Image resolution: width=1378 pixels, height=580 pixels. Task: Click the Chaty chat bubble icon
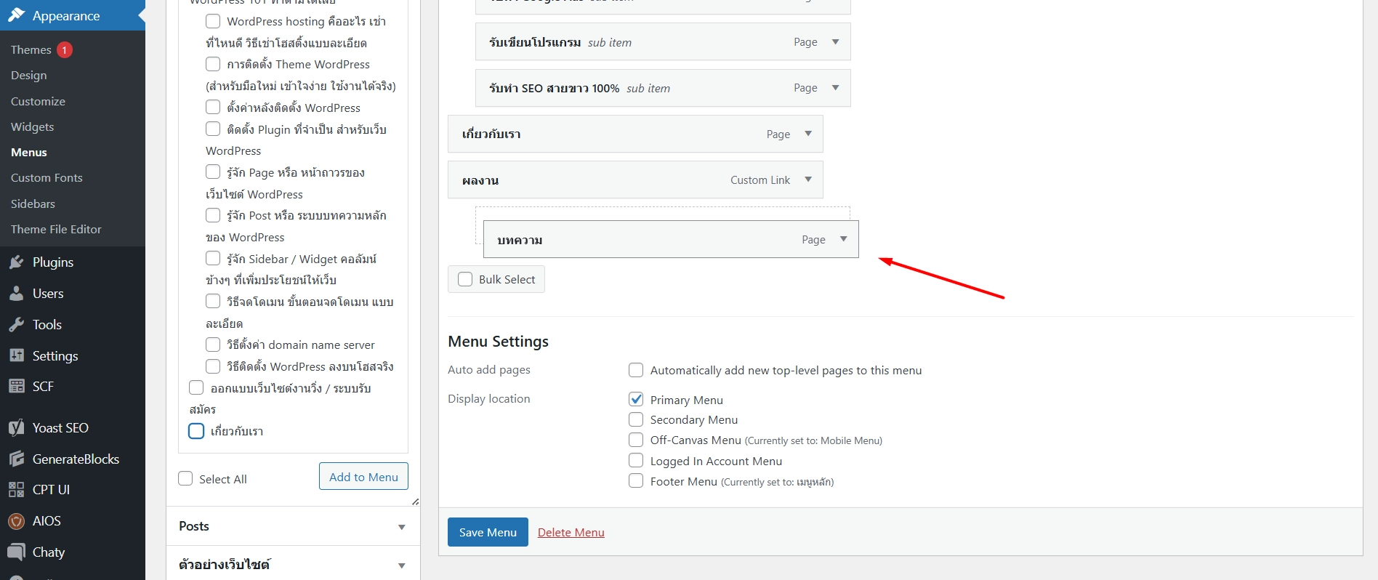[16, 552]
